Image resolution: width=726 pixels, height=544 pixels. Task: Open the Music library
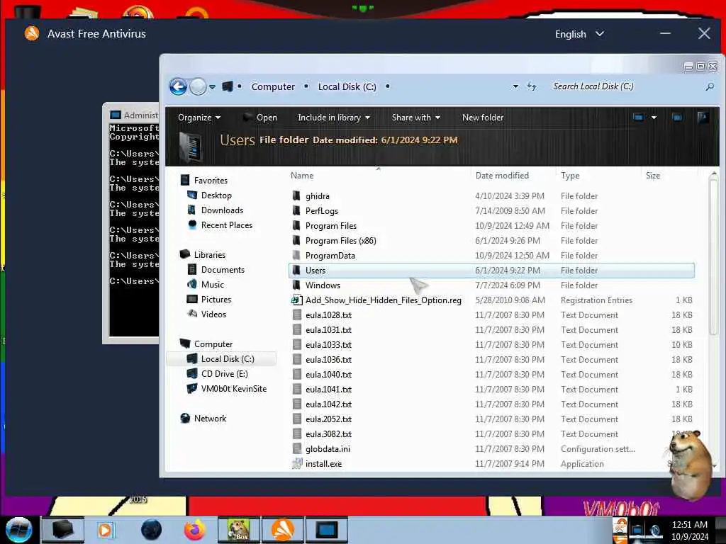point(206,285)
